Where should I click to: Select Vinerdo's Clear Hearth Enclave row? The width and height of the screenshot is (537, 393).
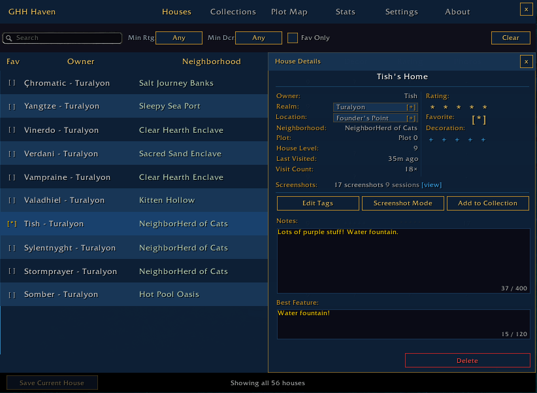point(134,130)
